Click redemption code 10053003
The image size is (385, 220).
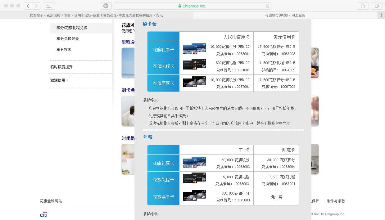tap(242, 167)
